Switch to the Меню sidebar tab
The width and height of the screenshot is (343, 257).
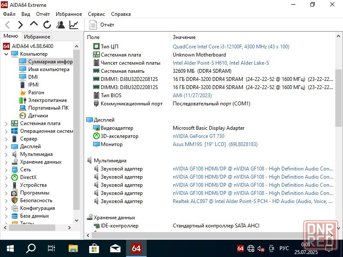pos(10,36)
